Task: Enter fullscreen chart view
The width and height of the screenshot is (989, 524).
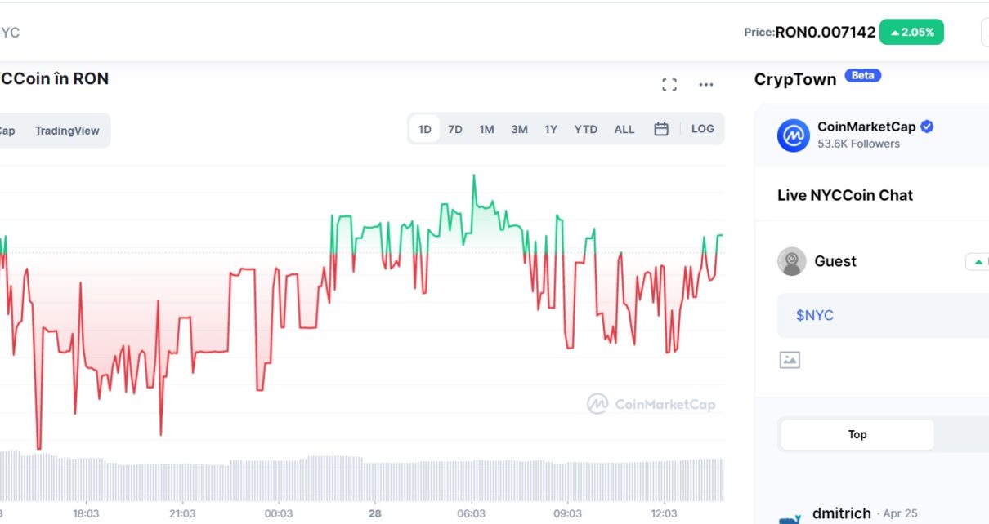Action: (x=669, y=85)
